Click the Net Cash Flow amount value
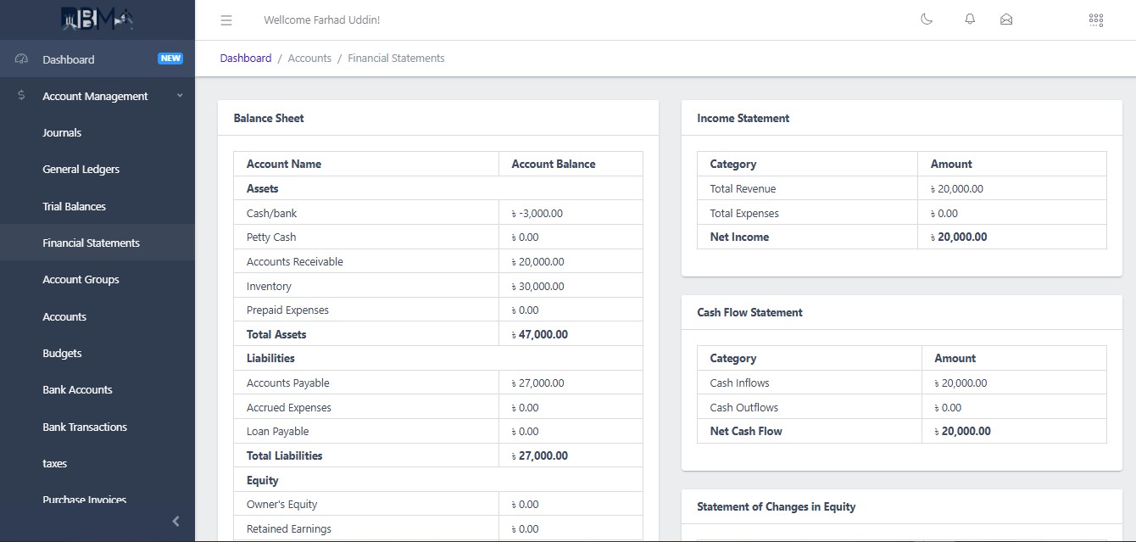This screenshot has width=1136, height=542. coord(962,431)
